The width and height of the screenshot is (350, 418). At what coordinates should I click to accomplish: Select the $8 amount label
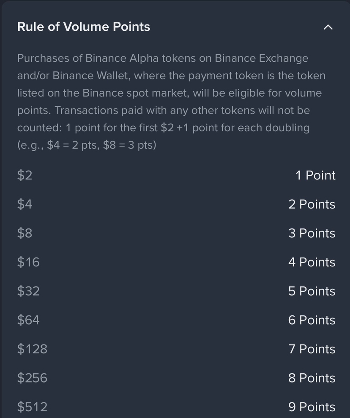(25, 233)
